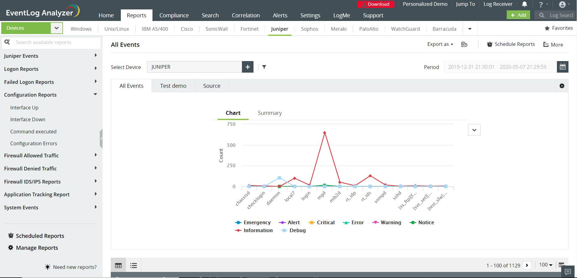Click the Personalized Demo link

click(425, 4)
